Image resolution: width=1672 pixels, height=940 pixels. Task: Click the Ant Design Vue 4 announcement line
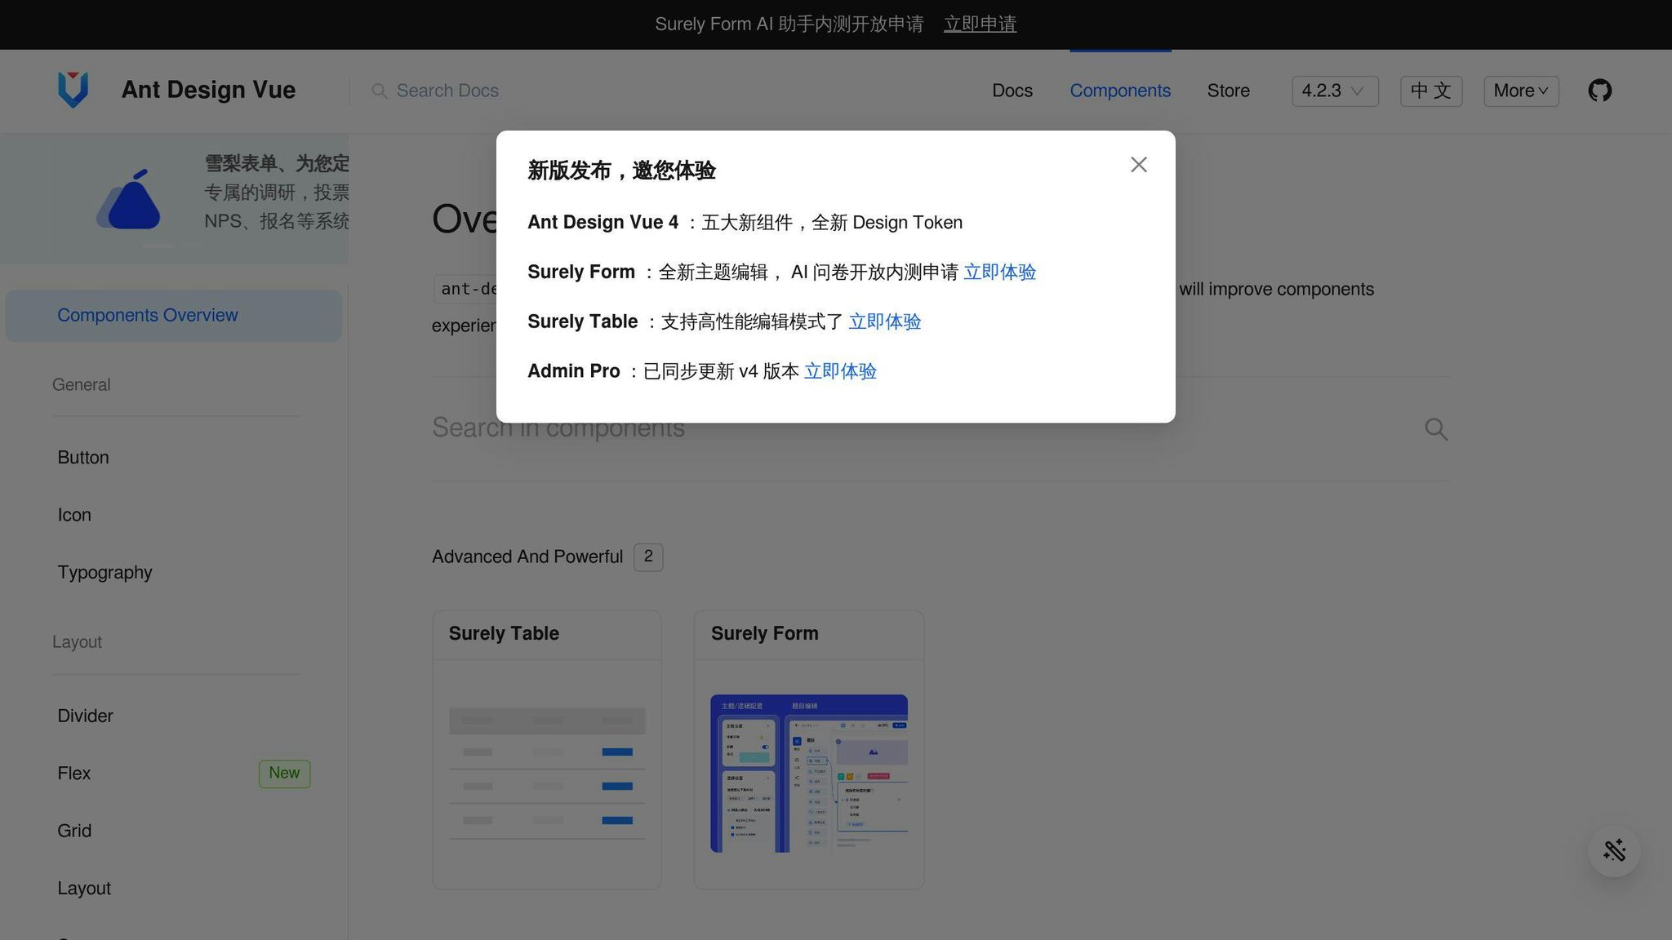pyautogui.click(x=745, y=223)
